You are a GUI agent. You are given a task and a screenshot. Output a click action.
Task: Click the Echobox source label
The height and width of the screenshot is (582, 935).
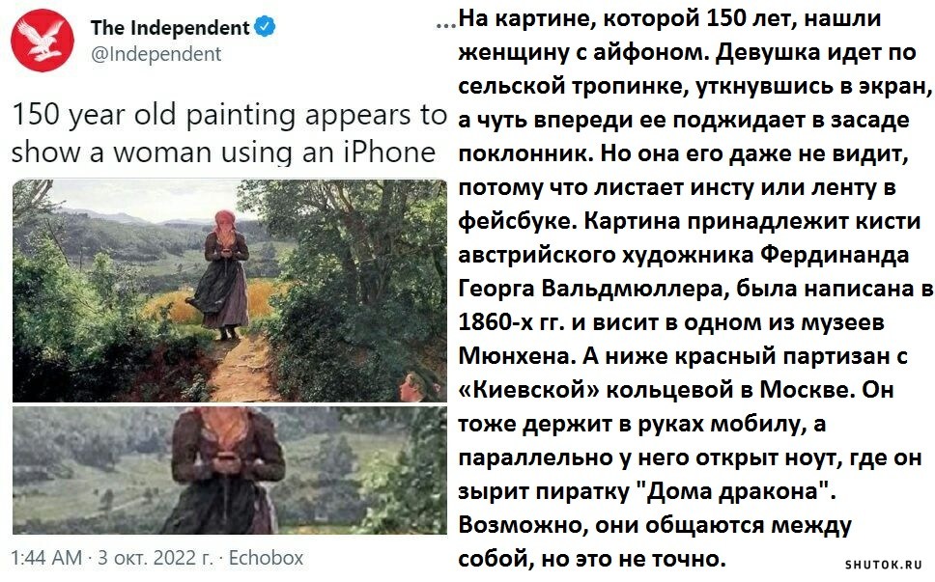tap(266, 558)
